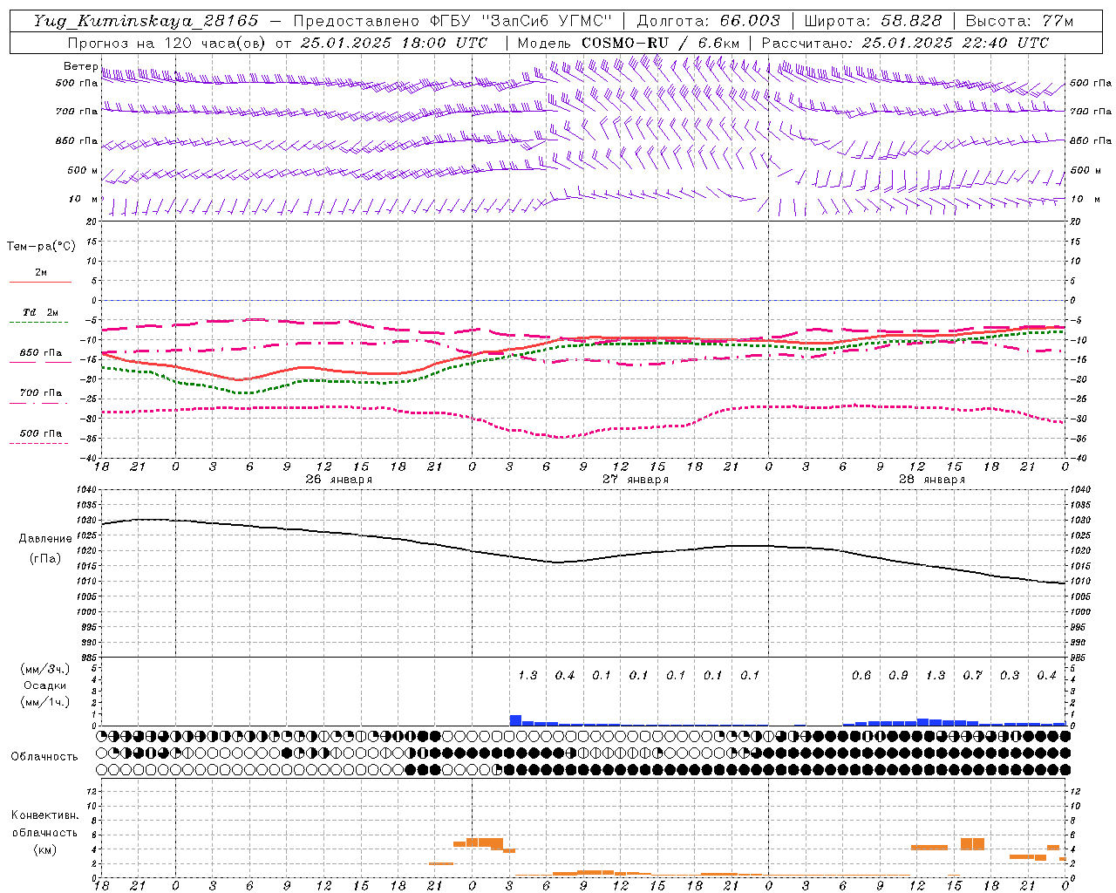Click the (мм/3ч.) precipitation unit label
This screenshot has width=1116, height=893.
click(x=45, y=669)
